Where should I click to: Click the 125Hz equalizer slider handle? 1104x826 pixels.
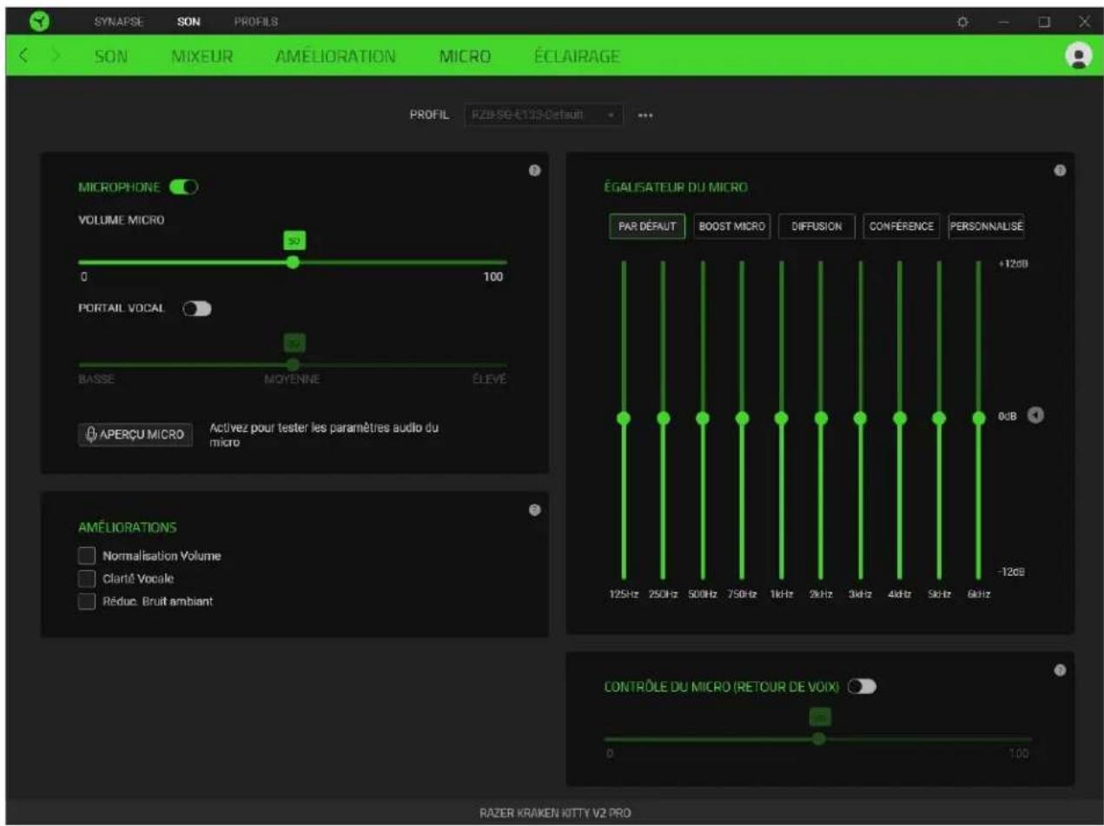coord(623,418)
